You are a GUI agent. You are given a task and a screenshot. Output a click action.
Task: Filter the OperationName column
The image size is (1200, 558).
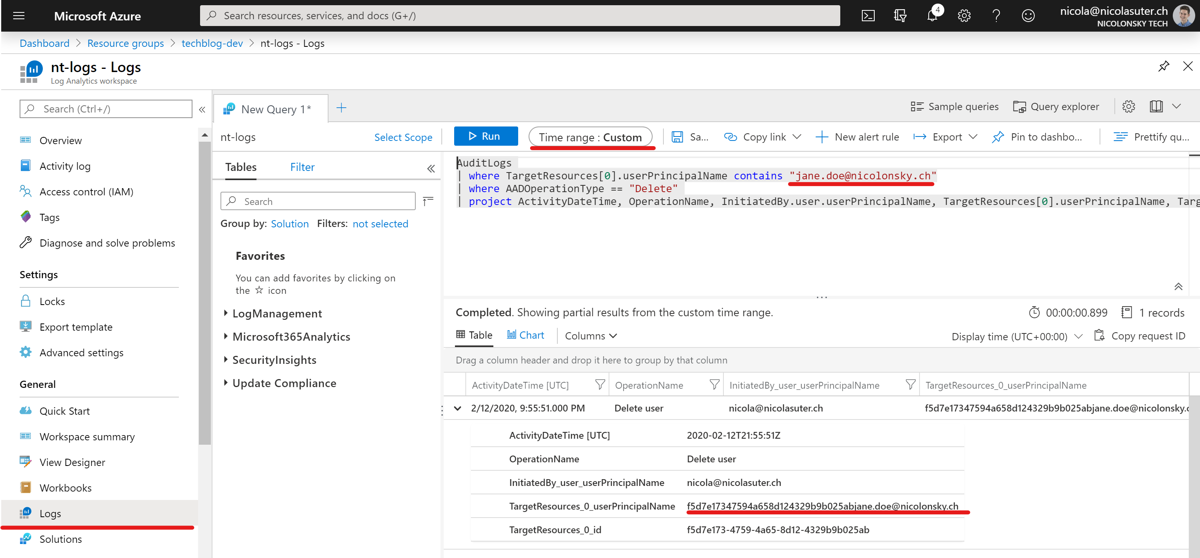(x=714, y=385)
